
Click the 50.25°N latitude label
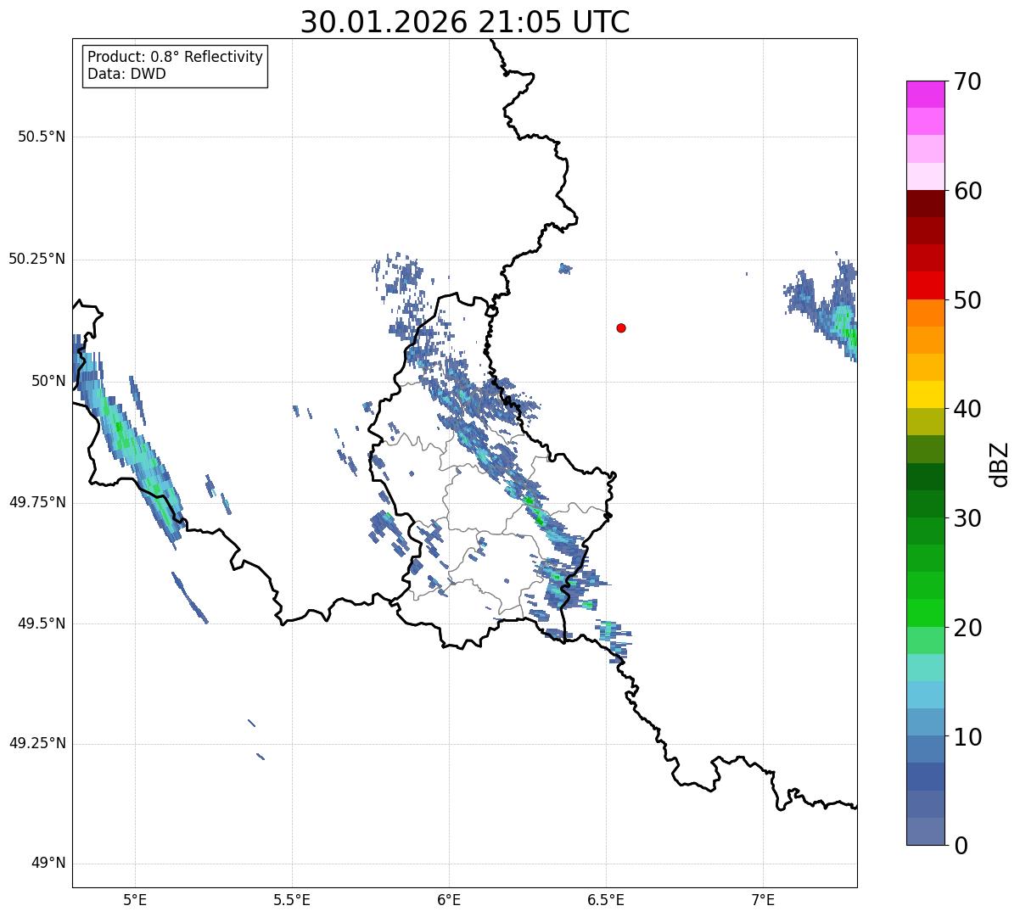37,259
